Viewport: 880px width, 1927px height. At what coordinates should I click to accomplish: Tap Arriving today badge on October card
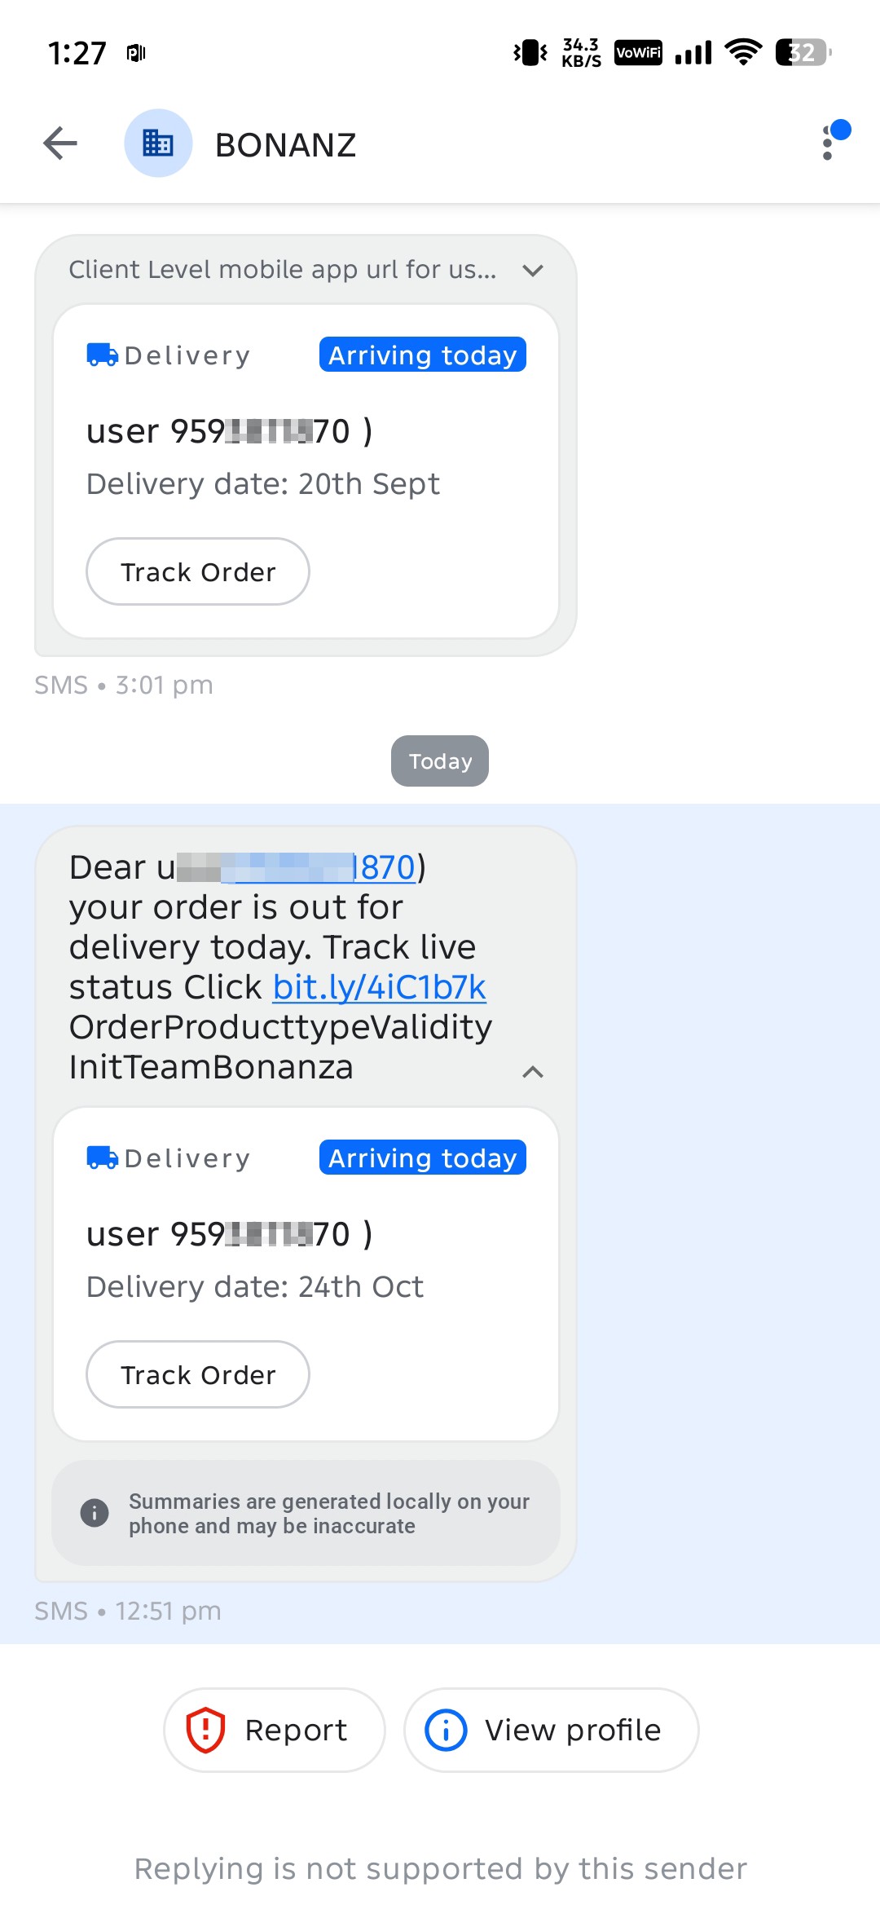click(423, 1158)
